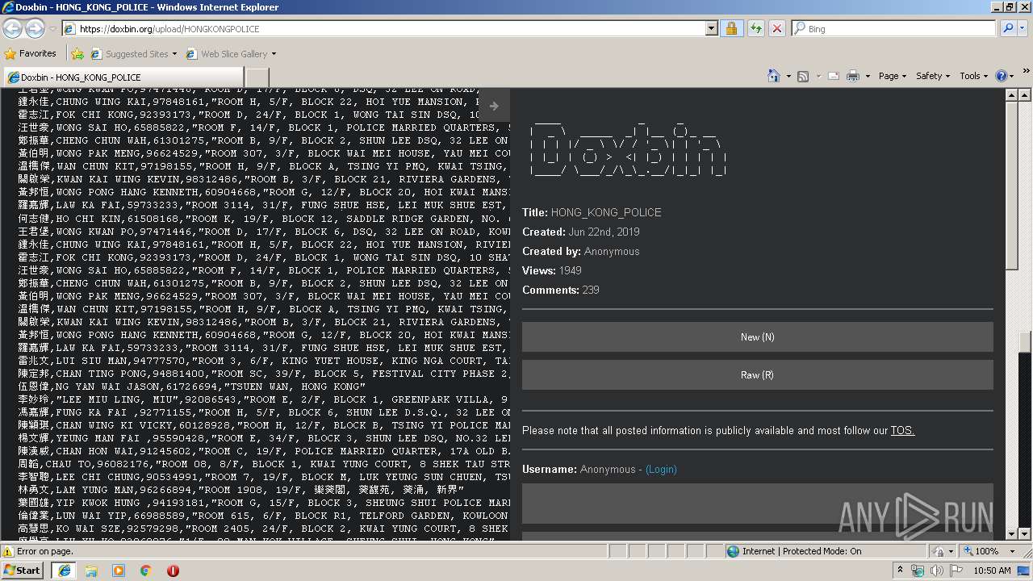Launch the media player taskbar icon
1033x581 pixels.
point(119,571)
